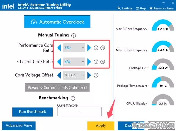Open the Benchmarking info icon
The width and height of the screenshot is (176, 131).
(x=73, y=98)
